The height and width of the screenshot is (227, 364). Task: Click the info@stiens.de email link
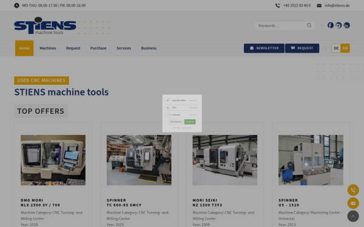click(x=337, y=5)
